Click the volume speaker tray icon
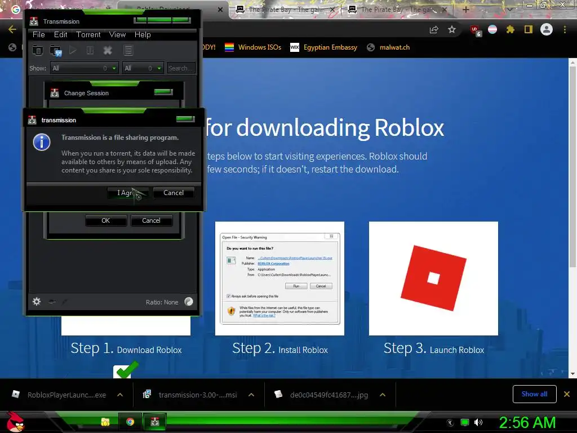The image size is (577, 433). (x=478, y=422)
